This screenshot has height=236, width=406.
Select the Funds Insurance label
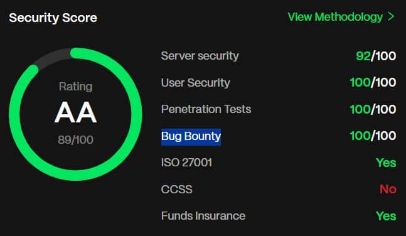click(203, 216)
